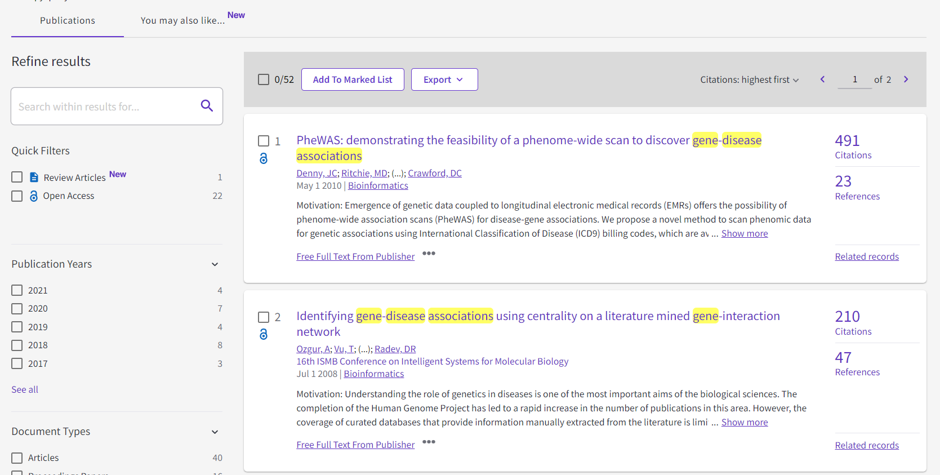Collapse the Document Types section

pyautogui.click(x=215, y=432)
